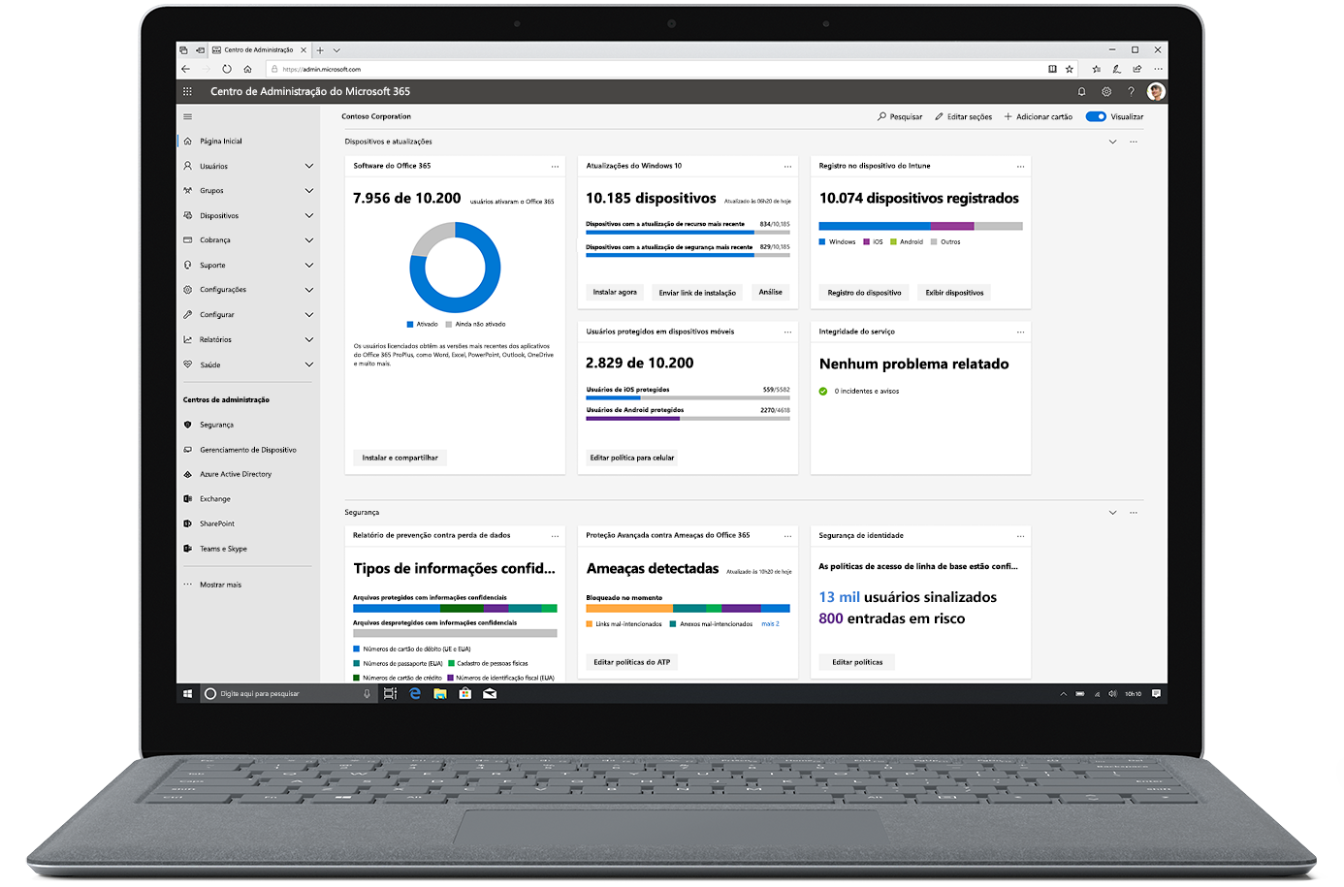
Task: Collapse the Segurança section chevron
Action: click(1112, 512)
